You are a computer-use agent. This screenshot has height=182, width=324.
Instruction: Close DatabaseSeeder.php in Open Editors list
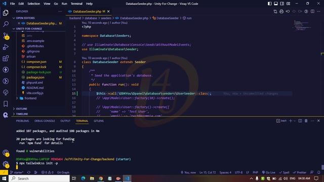[19, 23]
